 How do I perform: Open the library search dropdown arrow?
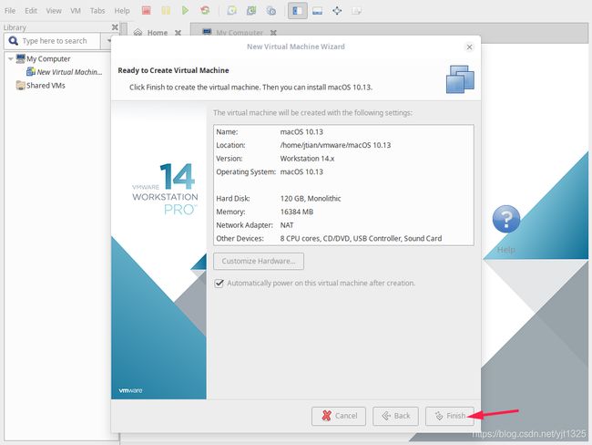pos(108,40)
